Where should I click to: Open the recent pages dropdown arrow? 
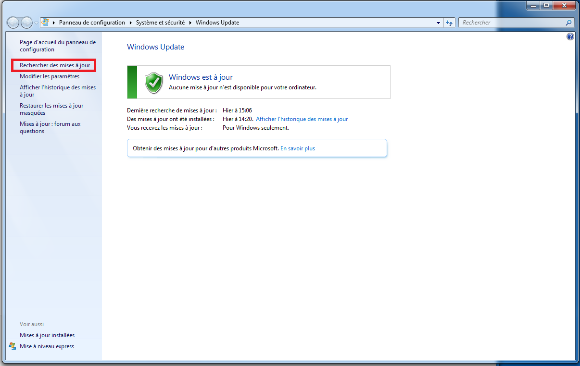37,23
